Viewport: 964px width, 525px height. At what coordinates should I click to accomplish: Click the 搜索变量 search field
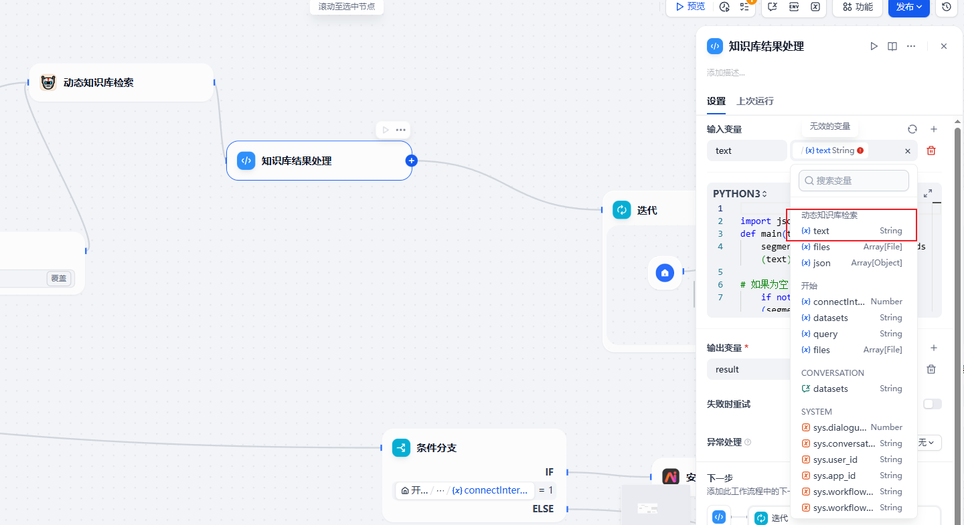[854, 181]
